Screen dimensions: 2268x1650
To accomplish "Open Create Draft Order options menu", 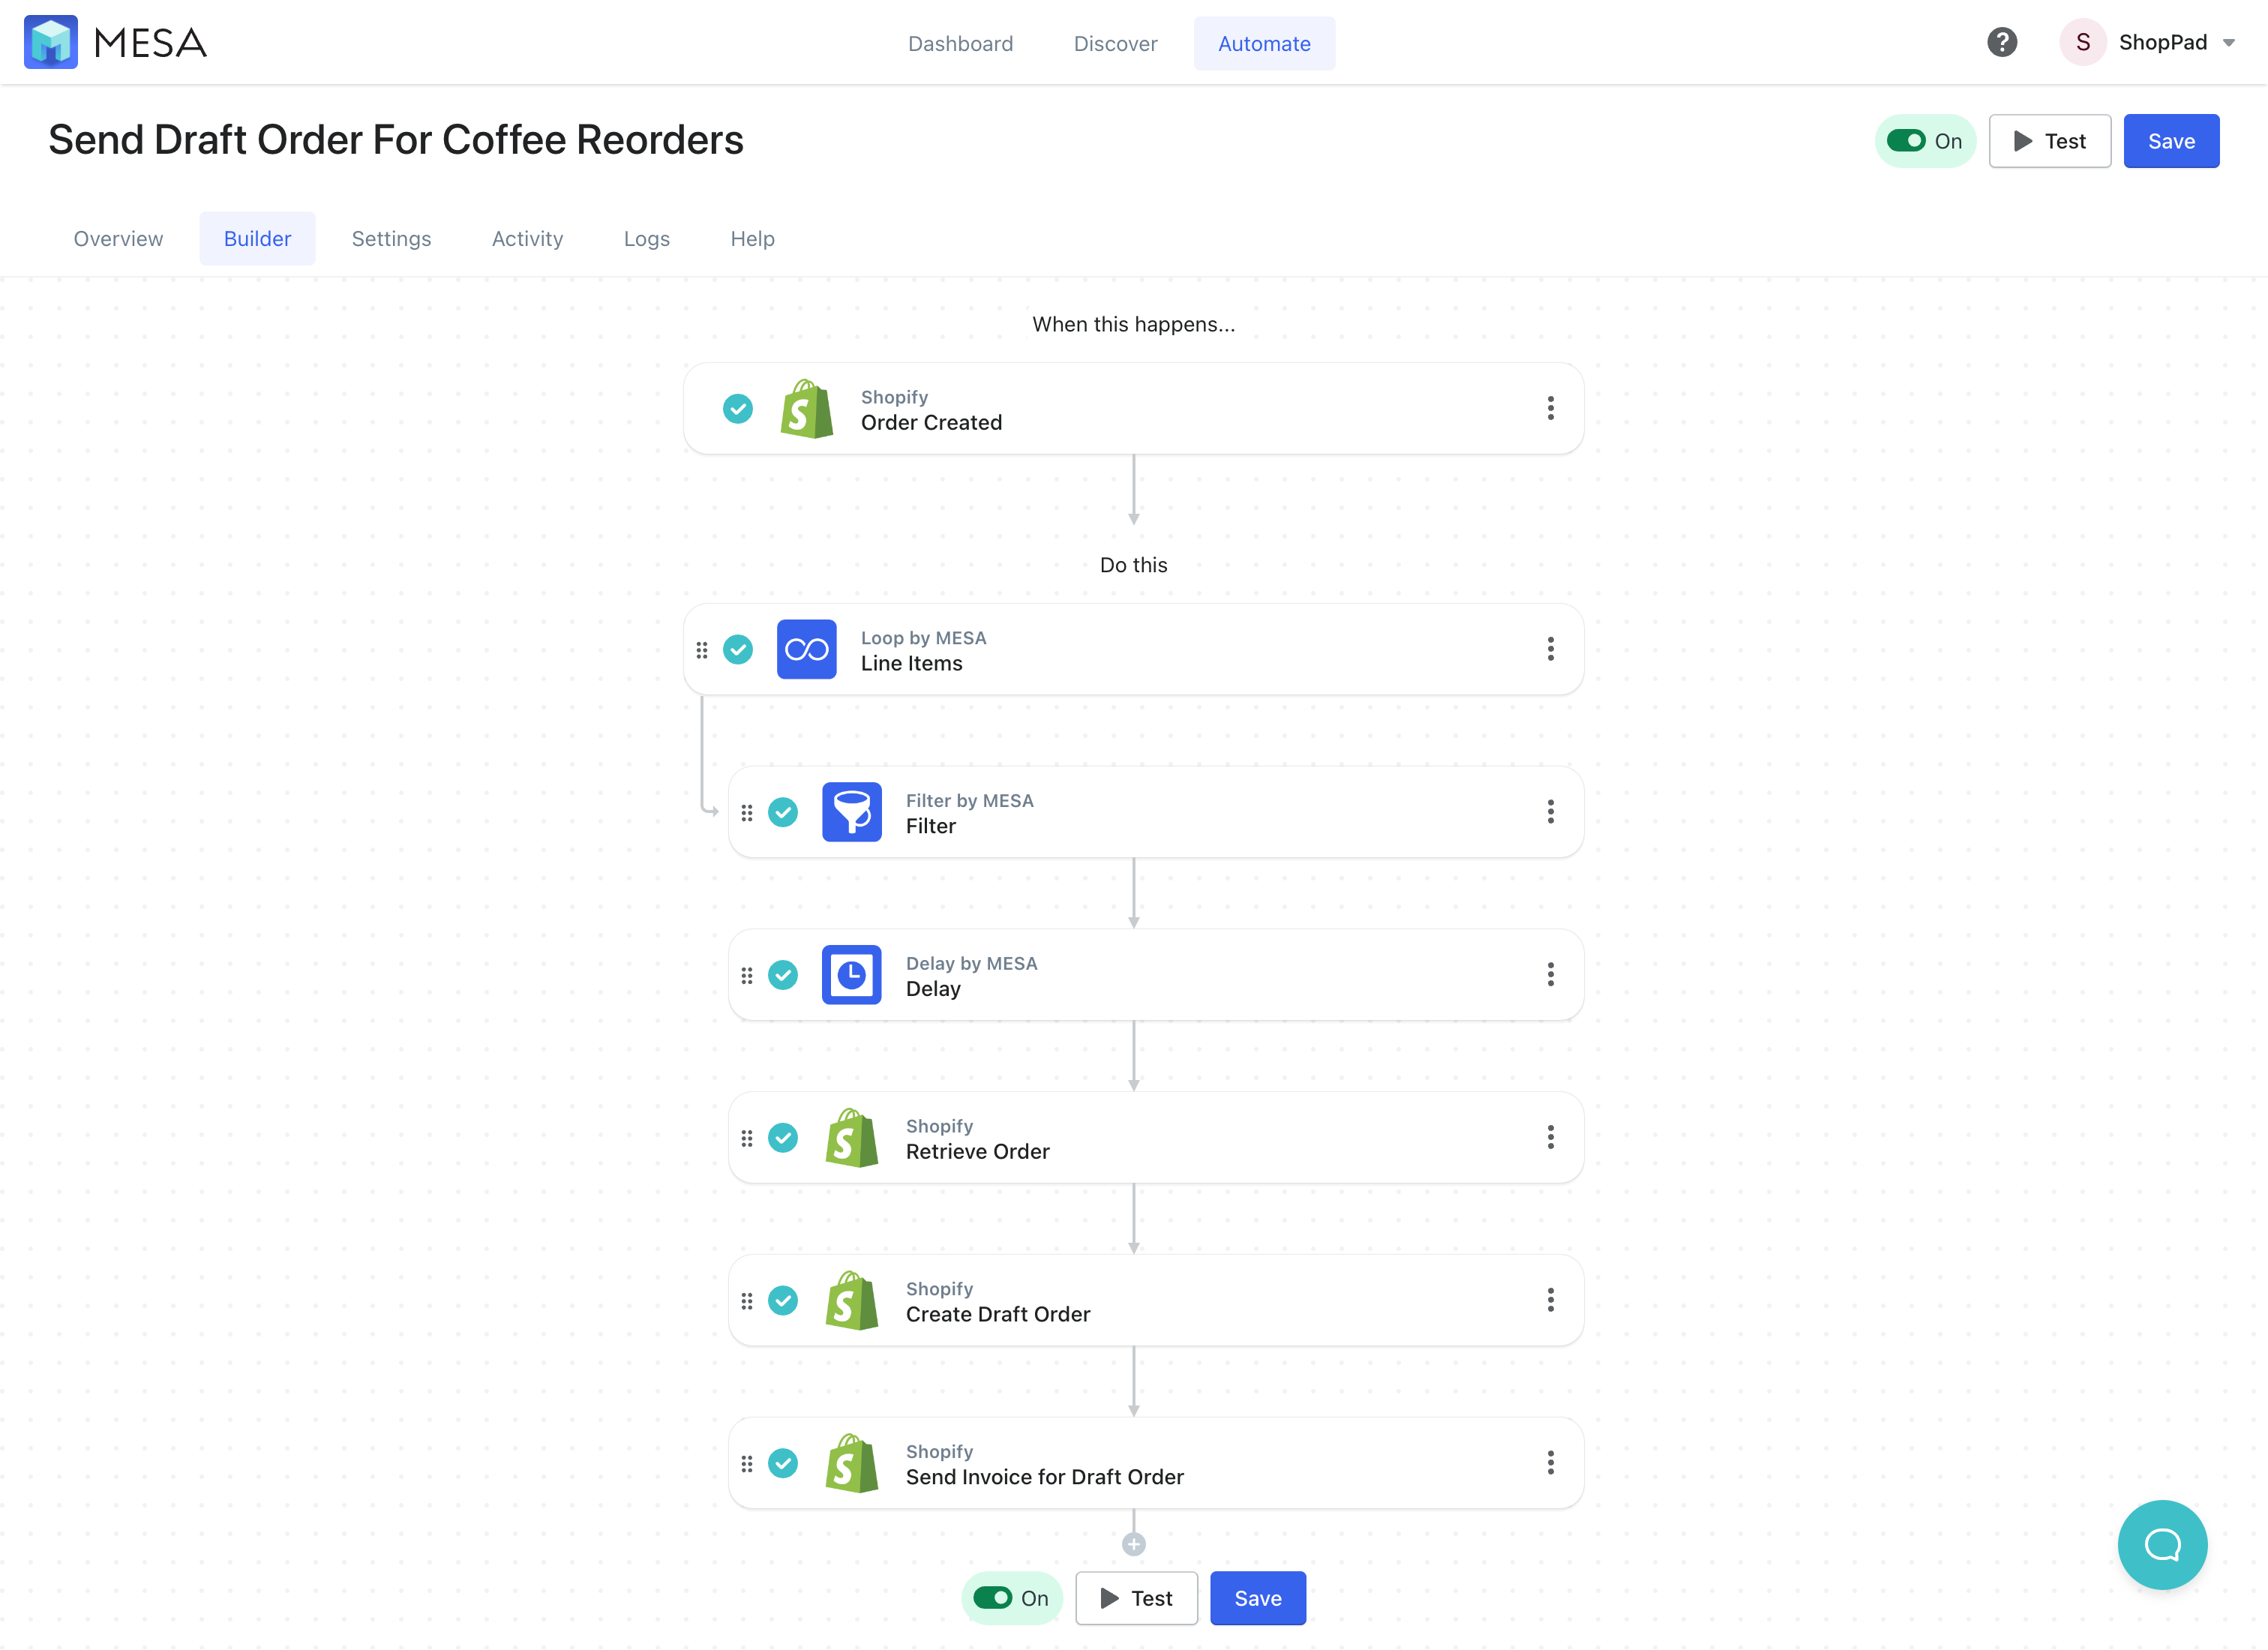I will (x=1550, y=1300).
